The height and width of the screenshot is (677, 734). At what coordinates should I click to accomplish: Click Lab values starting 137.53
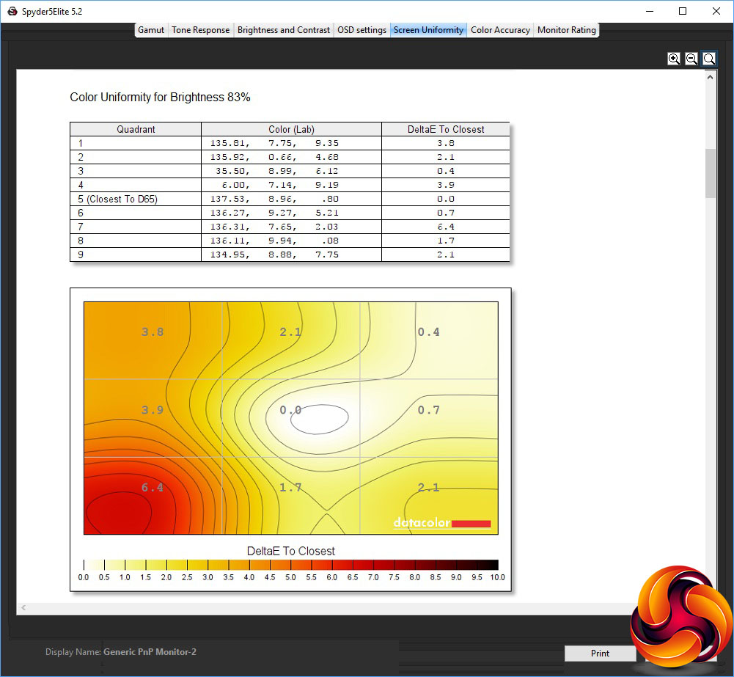(274, 199)
